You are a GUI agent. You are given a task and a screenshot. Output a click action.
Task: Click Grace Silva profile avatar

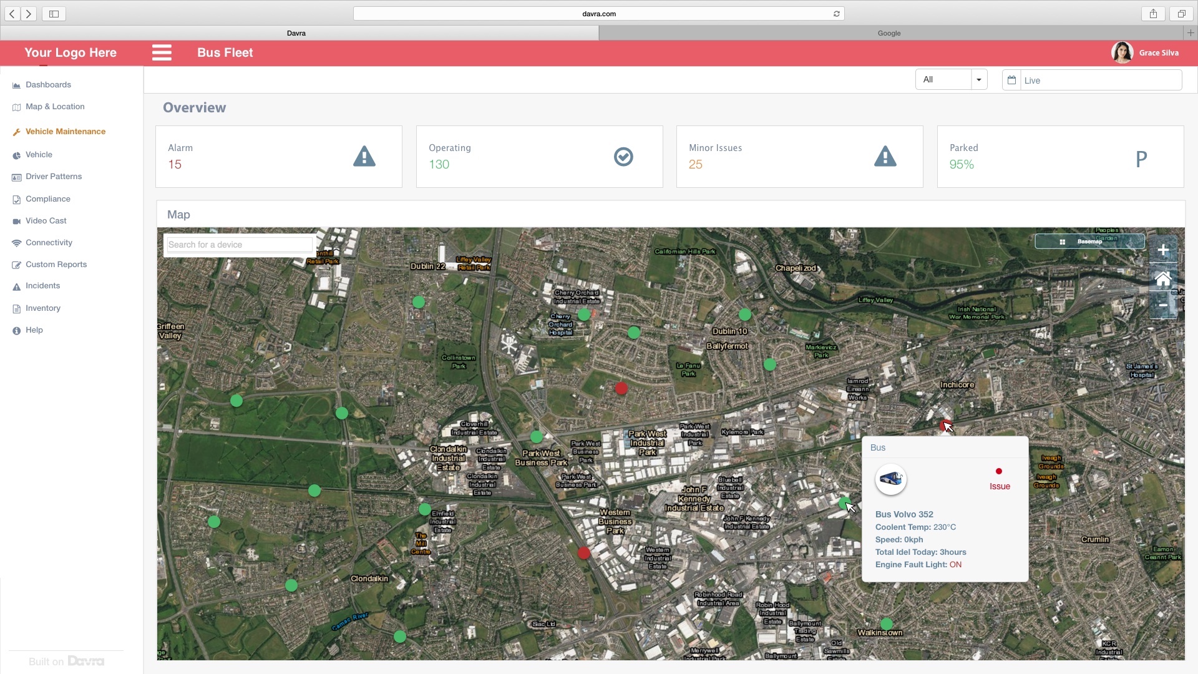[x=1122, y=53]
